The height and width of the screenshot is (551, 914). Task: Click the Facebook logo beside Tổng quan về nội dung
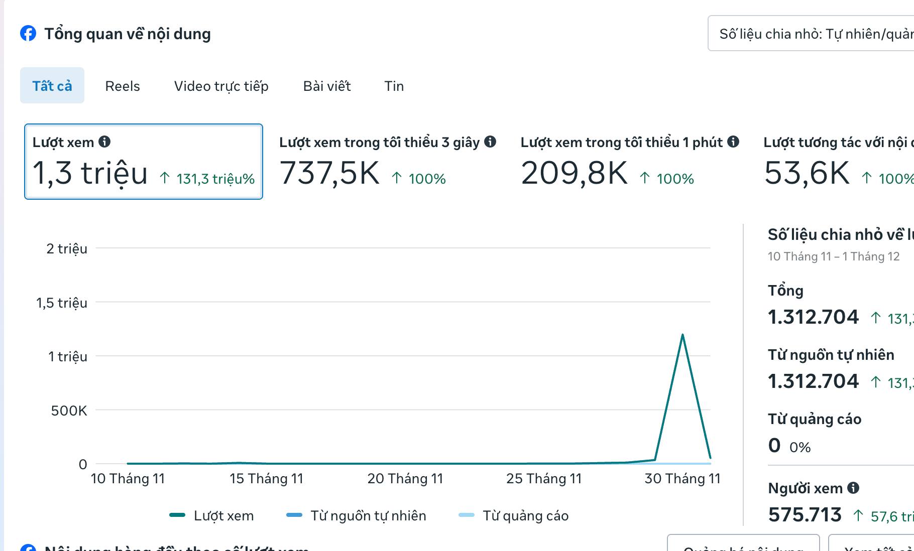point(28,34)
